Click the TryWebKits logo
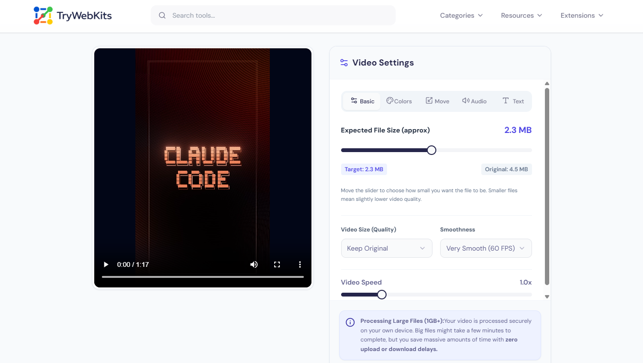This screenshot has height=363, width=643. coord(72,15)
